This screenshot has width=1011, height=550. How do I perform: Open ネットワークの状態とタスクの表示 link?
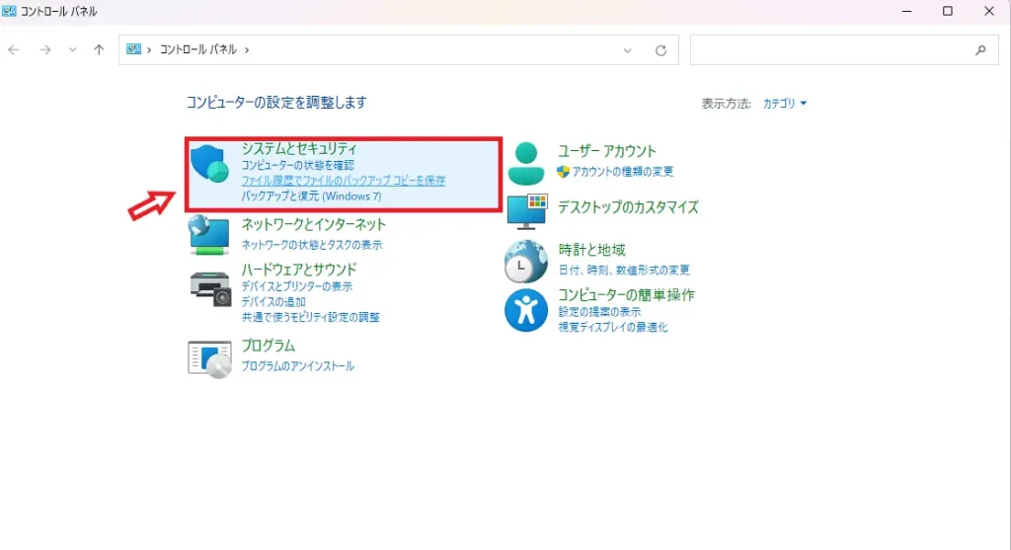[x=311, y=245]
